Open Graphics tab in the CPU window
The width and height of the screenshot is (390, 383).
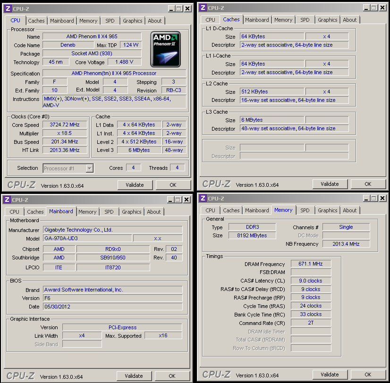click(133, 21)
